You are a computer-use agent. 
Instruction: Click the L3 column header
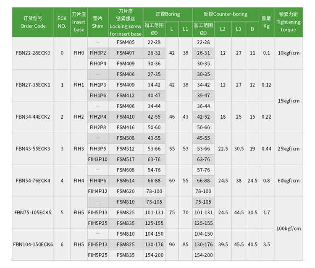coord(239,29)
